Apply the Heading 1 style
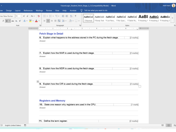 pos(143,18)
